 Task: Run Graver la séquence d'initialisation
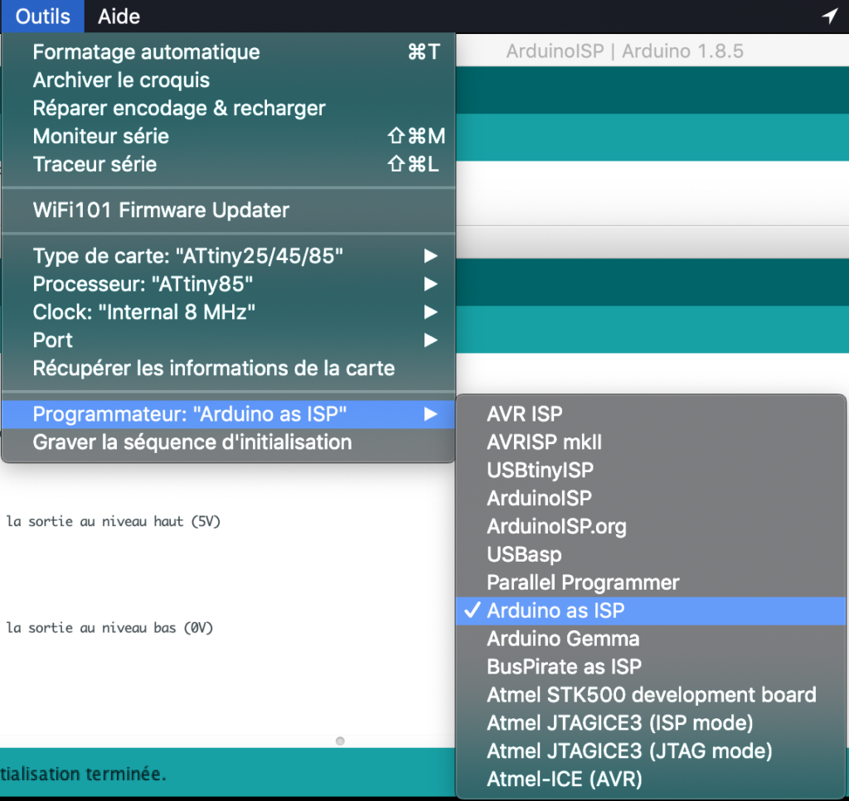point(192,442)
